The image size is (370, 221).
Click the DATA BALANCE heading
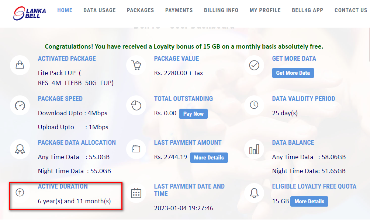pos(293,143)
